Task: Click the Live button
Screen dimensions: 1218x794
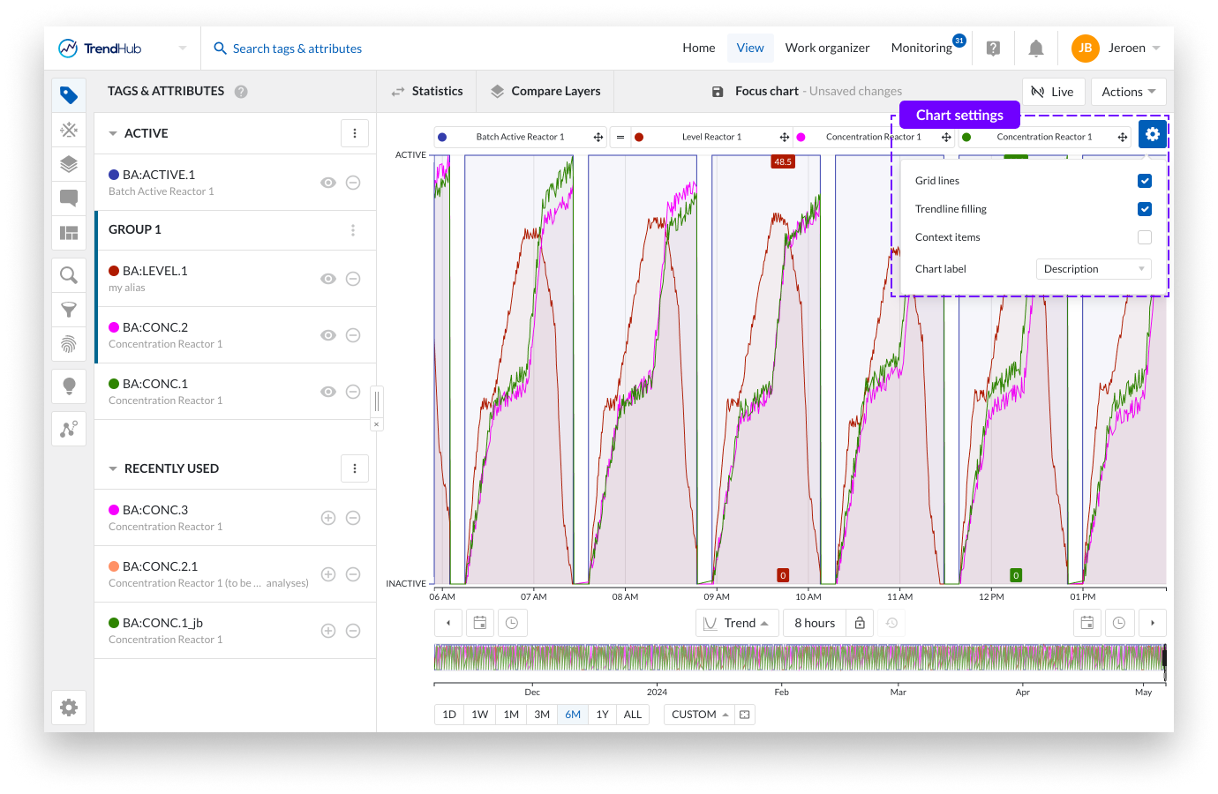Action: click(1053, 92)
